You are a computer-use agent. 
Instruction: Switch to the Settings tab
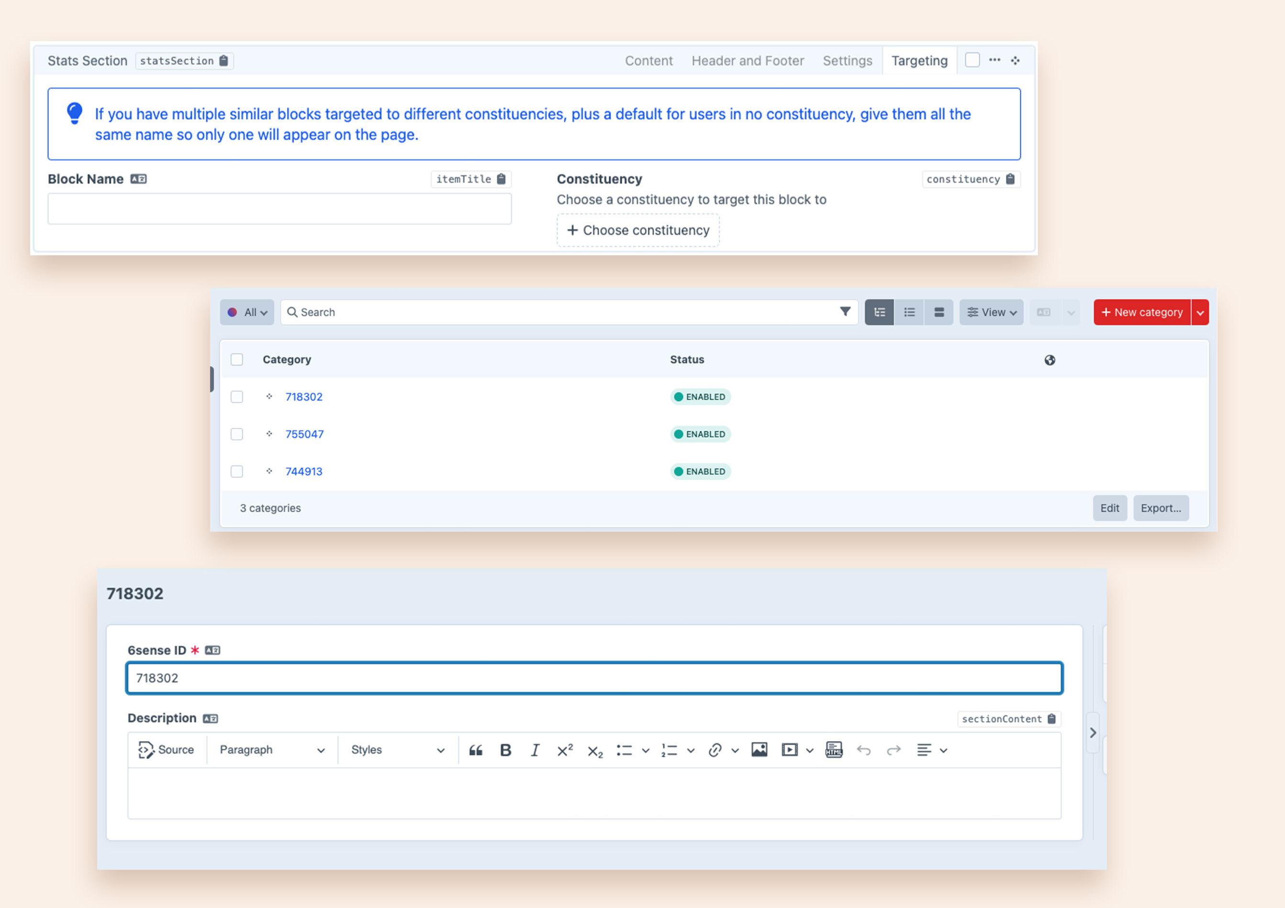tap(848, 60)
